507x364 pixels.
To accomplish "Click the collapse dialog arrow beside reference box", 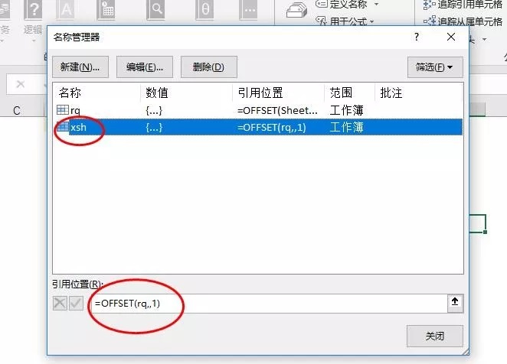I will click(x=455, y=303).
